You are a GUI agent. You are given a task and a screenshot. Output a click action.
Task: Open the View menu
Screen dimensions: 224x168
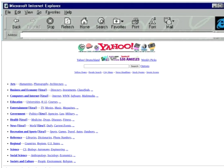[29, 12]
